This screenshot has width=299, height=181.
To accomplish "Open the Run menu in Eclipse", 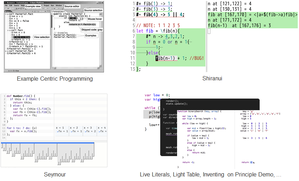I will tap(52, 6).
